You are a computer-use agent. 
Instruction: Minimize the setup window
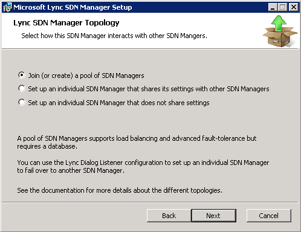tap(273, 7)
